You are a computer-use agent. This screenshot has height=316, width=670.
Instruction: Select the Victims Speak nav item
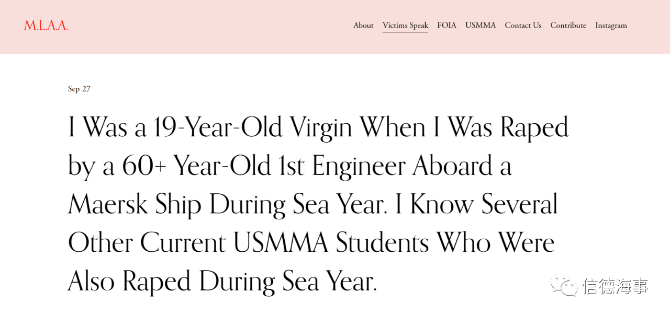point(405,25)
